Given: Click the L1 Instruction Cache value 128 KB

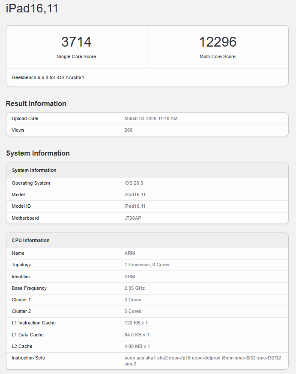Looking at the screenshot, I should point(136,323).
